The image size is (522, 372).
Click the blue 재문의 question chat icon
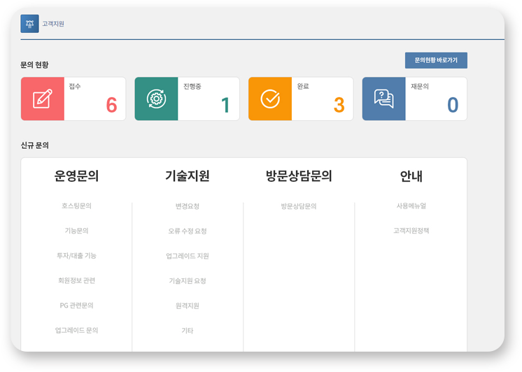[383, 99]
